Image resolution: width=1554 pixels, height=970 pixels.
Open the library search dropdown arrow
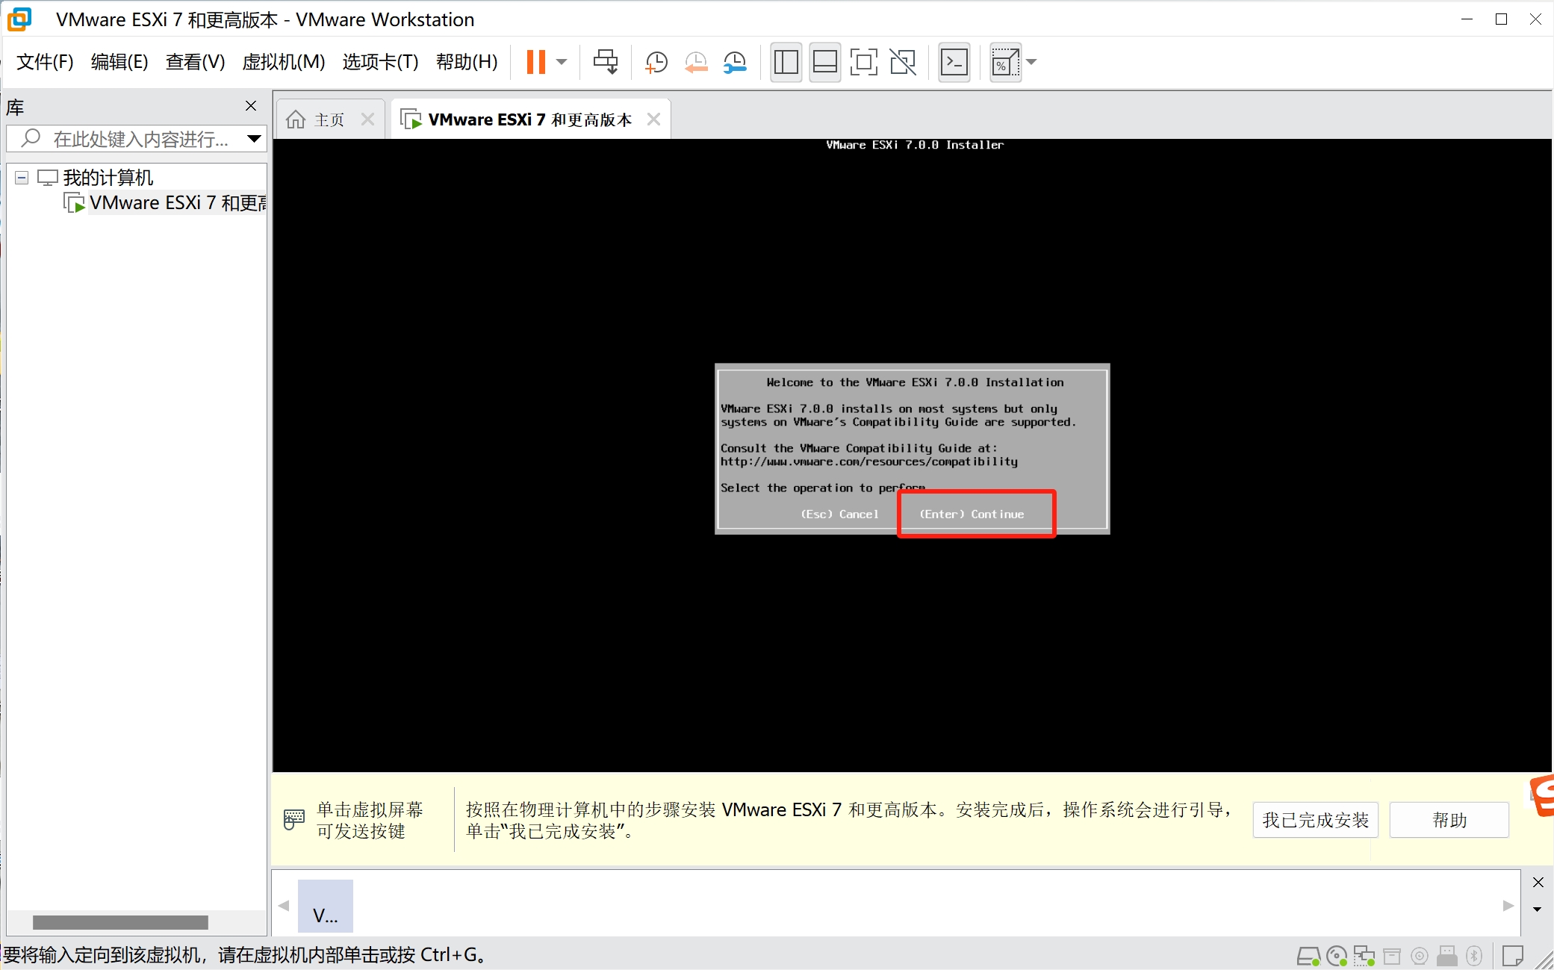coord(254,138)
